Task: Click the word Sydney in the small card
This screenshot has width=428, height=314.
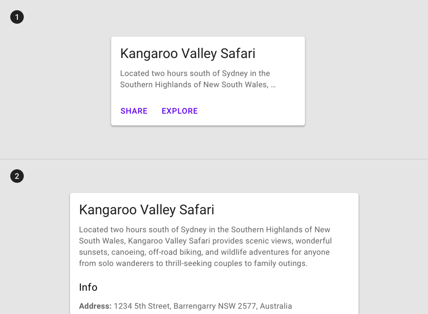Action: coord(234,74)
